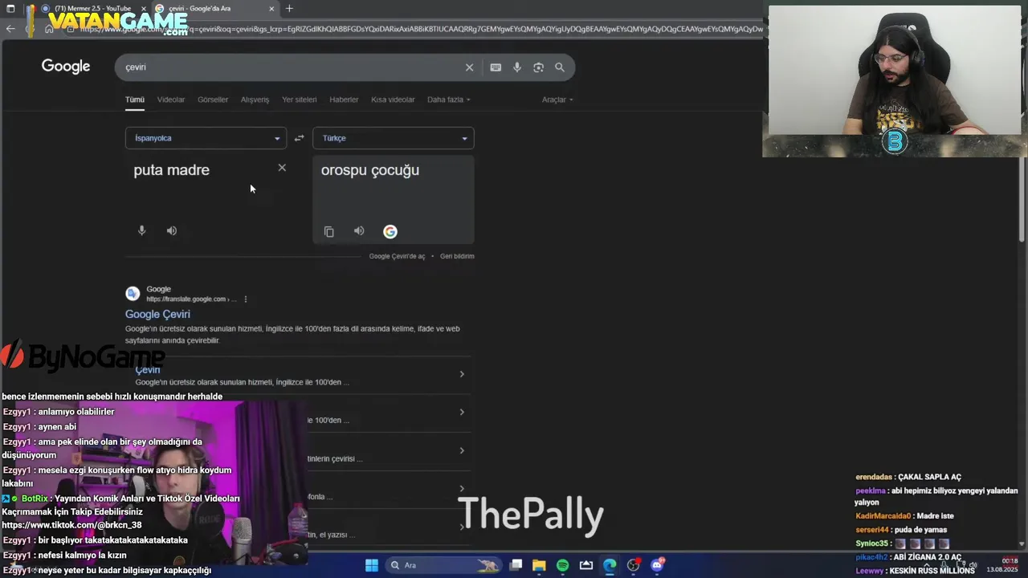
Task: Open the on-screen keyboard input tool
Action: click(496, 67)
